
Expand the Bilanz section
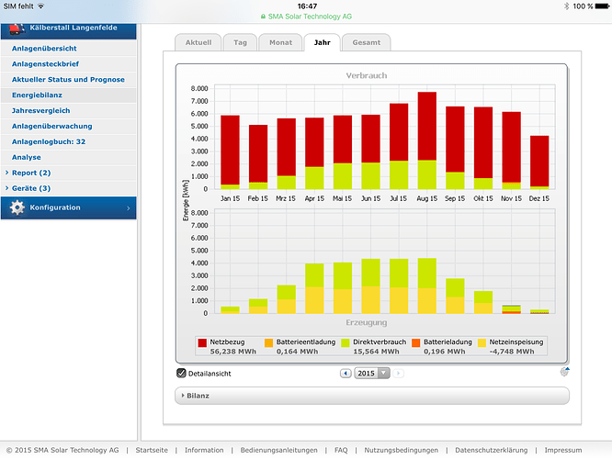372,396
